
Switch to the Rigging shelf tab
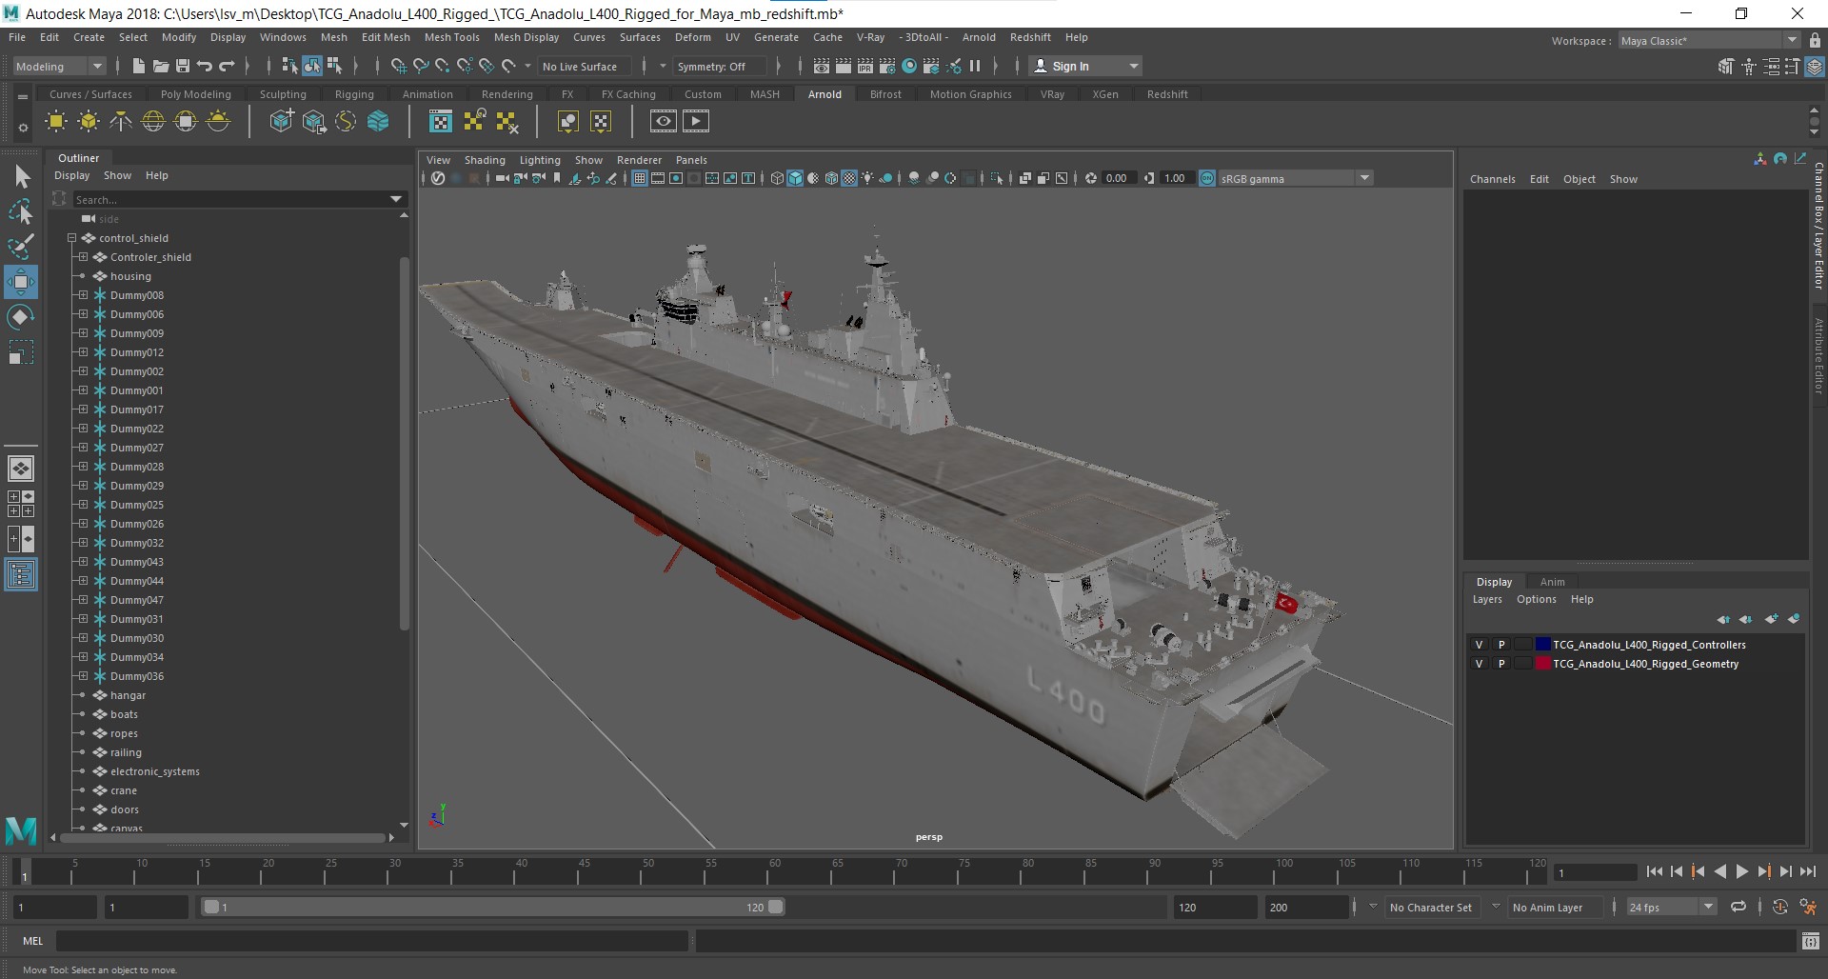pyautogui.click(x=354, y=94)
